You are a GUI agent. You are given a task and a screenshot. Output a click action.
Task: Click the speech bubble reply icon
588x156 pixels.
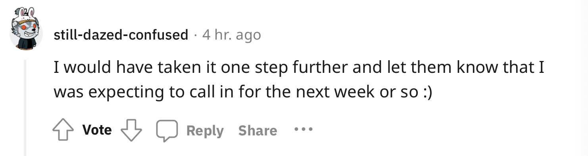pyautogui.click(x=166, y=131)
